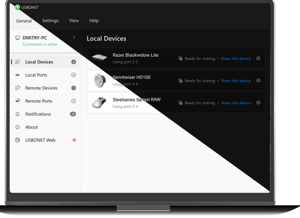Select the Steelseries Sensei RAW device name
Screen dimensions: 300x218
tap(136, 99)
